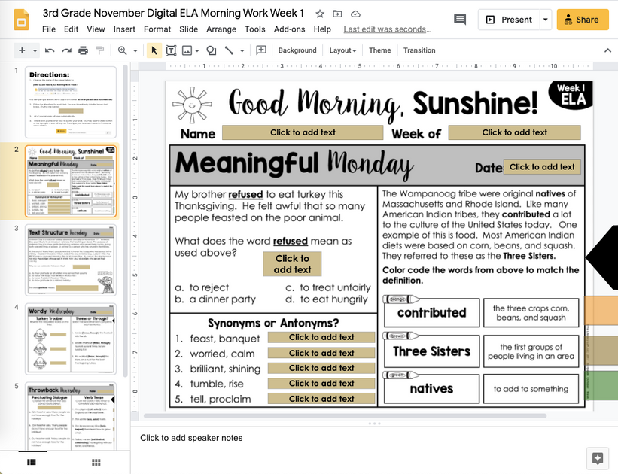Redo the last action
The height and width of the screenshot is (474, 618).
(62, 50)
